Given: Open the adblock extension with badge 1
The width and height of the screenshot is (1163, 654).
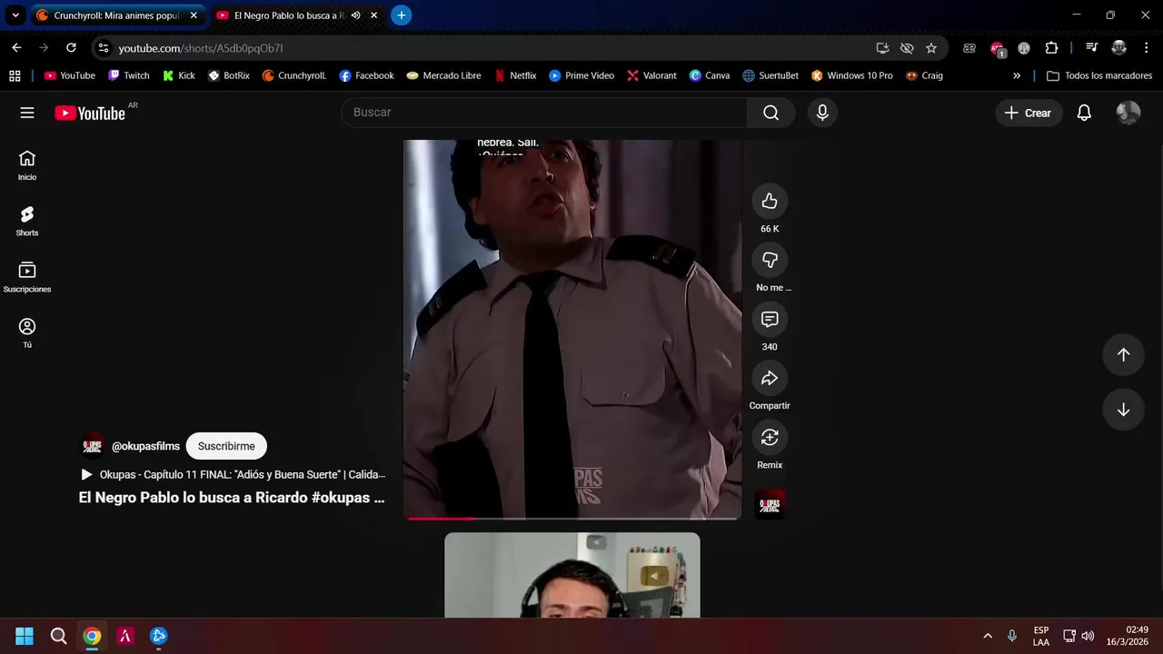Looking at the screenshot, I should (x=998, y=49).
